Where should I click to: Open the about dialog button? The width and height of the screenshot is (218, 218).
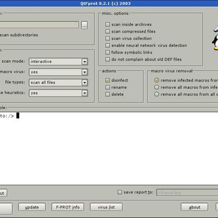click(x=195, y=207)
